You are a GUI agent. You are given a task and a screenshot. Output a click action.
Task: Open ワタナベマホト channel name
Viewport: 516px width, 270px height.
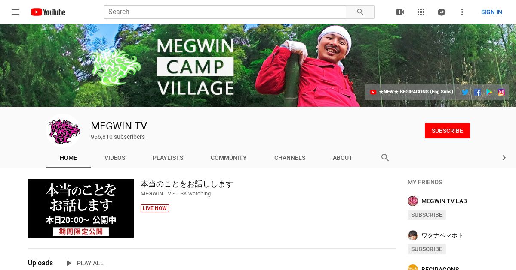[x=442, y=235]
